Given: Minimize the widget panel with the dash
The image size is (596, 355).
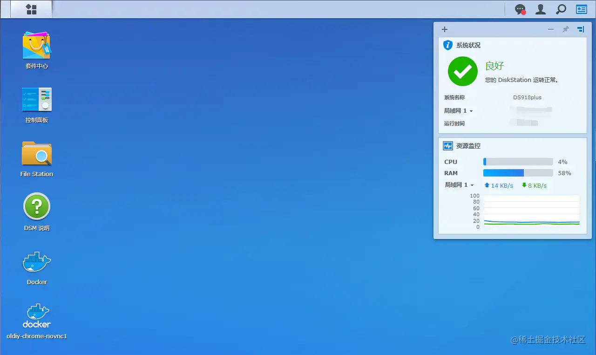Looking at the screenshot, I should [x=551, y=29].
